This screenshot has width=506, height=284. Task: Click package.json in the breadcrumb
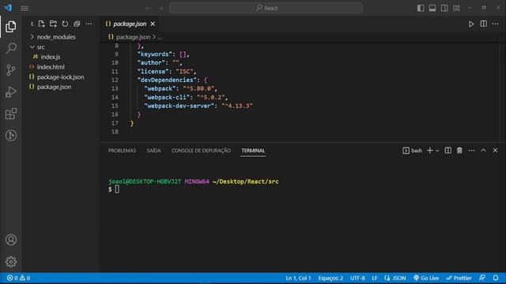[x=133, y=37]
